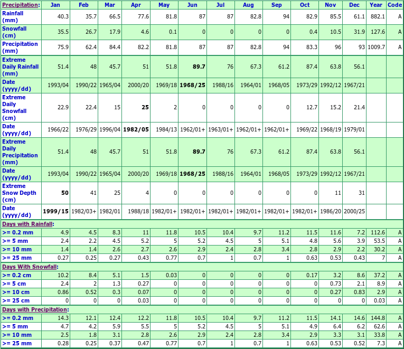Screen dimensions: 404x349
Task: Open the Precipitation header link
Action: pos(21,5)
